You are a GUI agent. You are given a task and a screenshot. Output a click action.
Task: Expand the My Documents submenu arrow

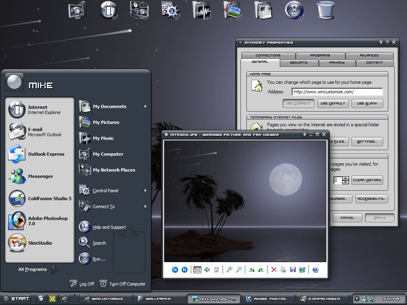pos(145,106)
